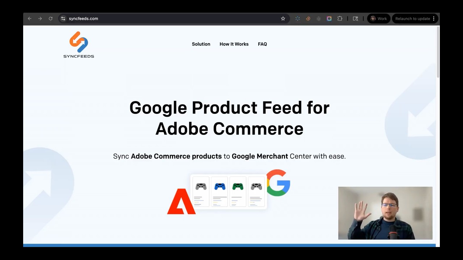
Task: Click Relaunch to update
Action: [x=412, y=19]
